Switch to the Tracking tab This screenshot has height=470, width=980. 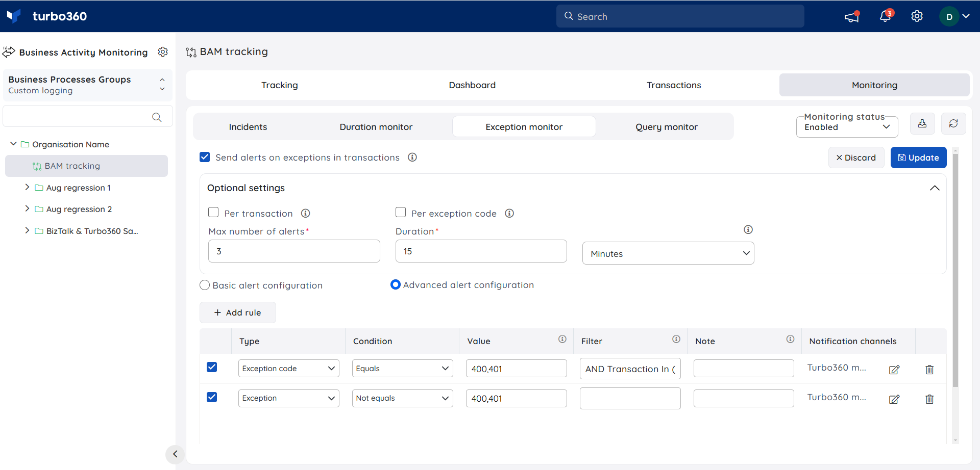[280, 85]
